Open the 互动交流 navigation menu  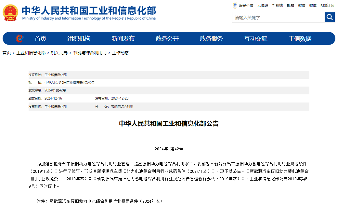(x=256, y=38)
